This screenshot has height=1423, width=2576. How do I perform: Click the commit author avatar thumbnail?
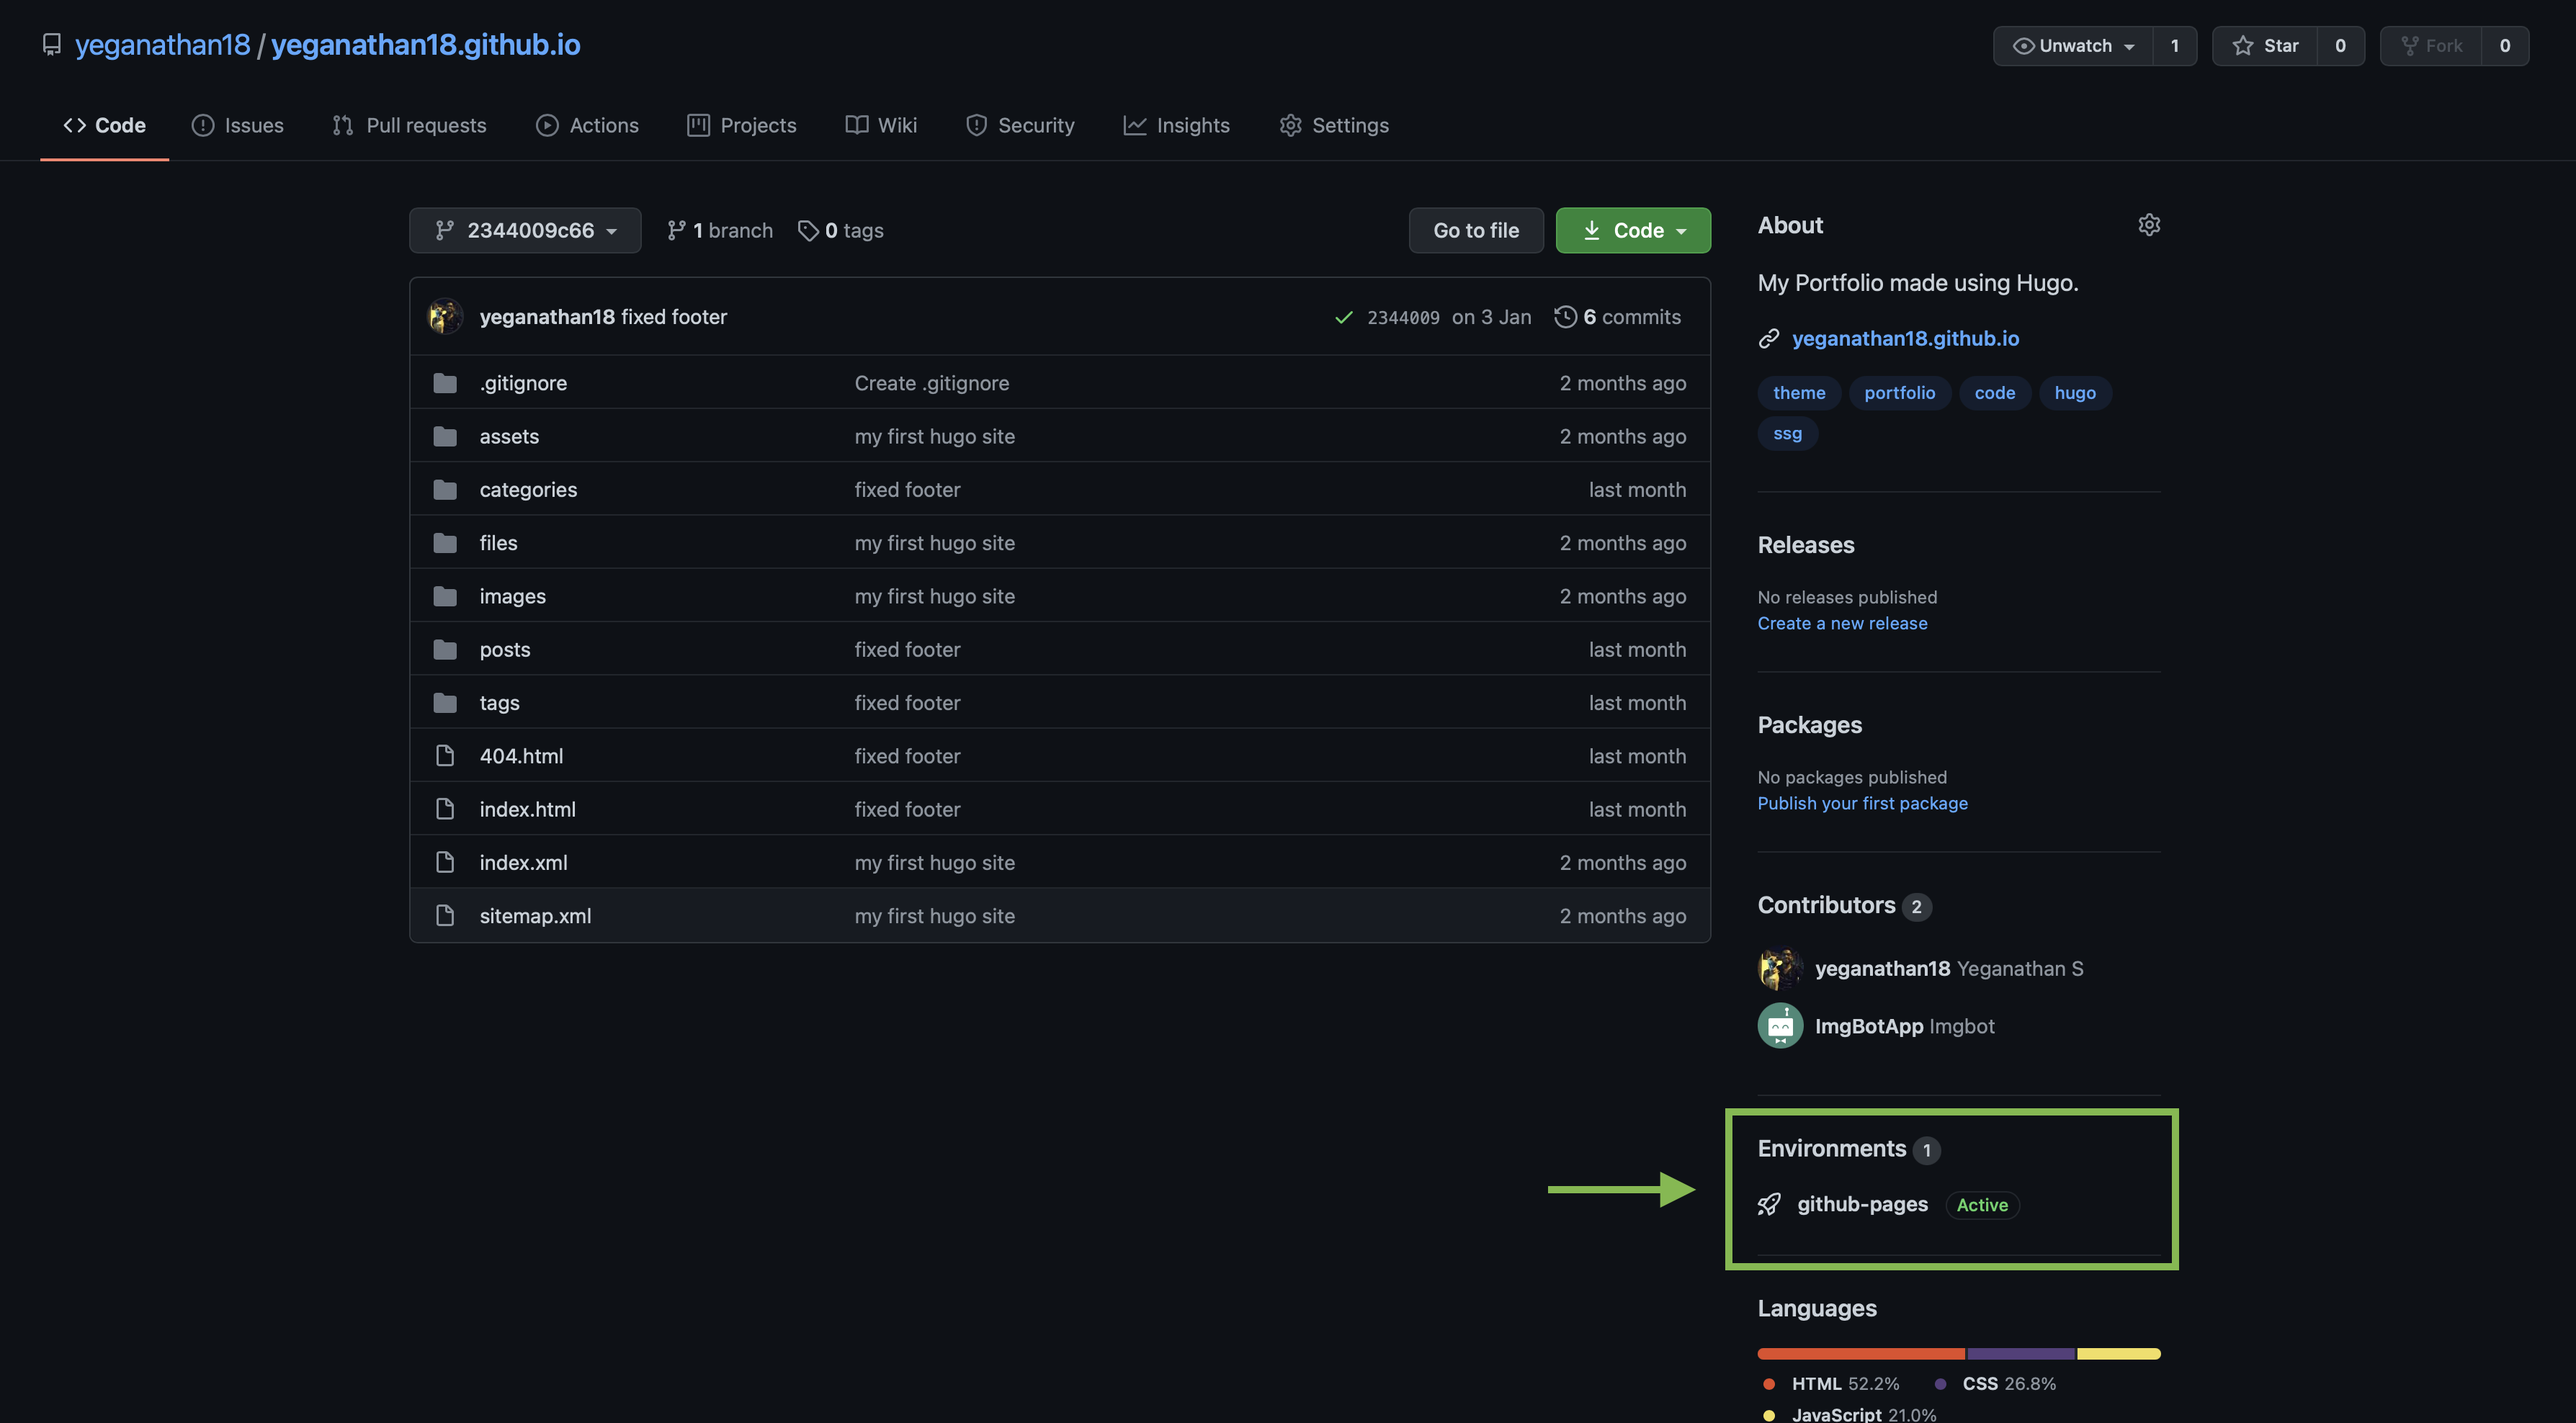click(x=445, y=317)
